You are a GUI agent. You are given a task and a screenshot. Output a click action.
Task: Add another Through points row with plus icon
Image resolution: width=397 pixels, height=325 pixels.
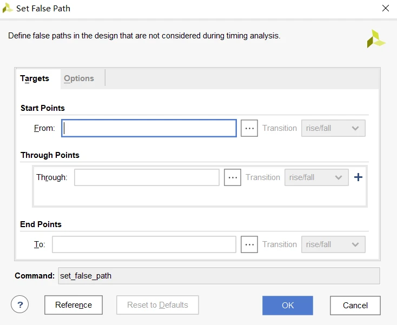tap(358, 177)
